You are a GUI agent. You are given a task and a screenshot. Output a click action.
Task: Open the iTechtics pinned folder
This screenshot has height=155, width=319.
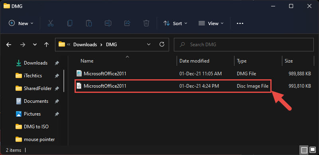[33, 76]
